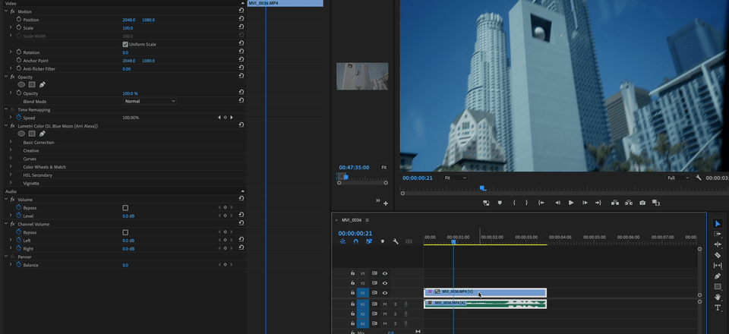Screen dimensions: 729x334
Task: Select the Selection tool arrow
Action: point(718,224)
